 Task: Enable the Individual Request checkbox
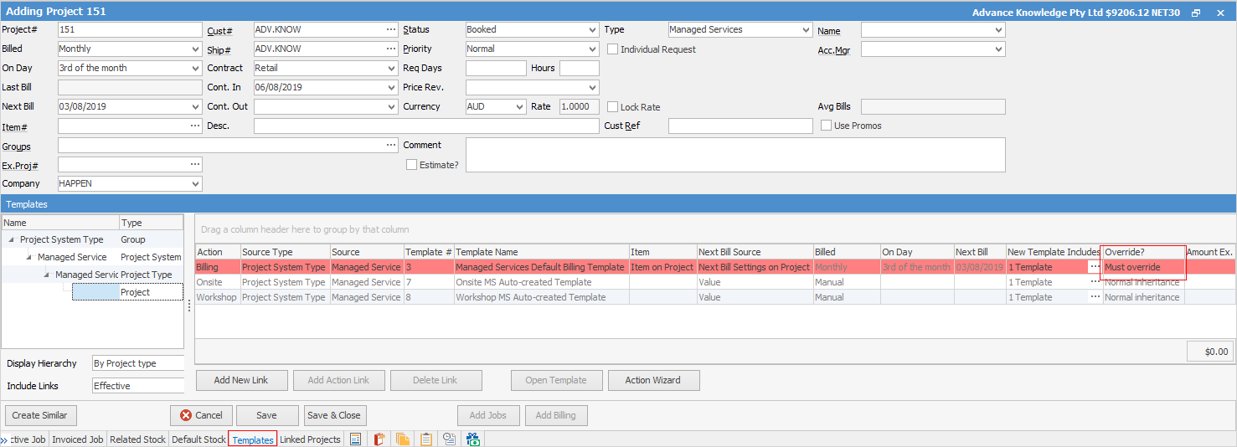click(x=613, y=49)
